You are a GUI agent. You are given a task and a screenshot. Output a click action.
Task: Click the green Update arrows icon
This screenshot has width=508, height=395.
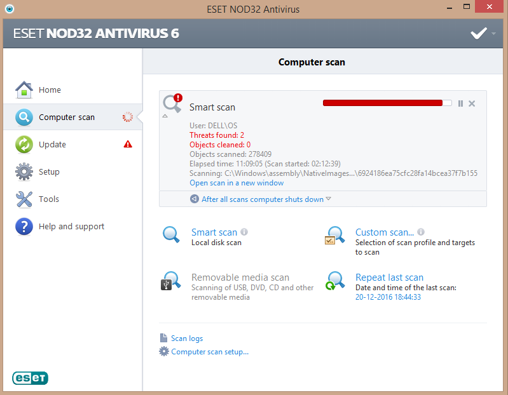[x=24, y=144]
